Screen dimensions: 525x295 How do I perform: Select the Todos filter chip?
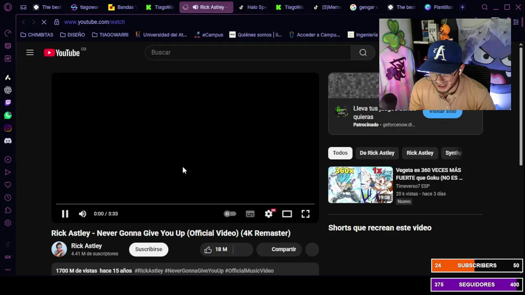click(x=340, y=153)
